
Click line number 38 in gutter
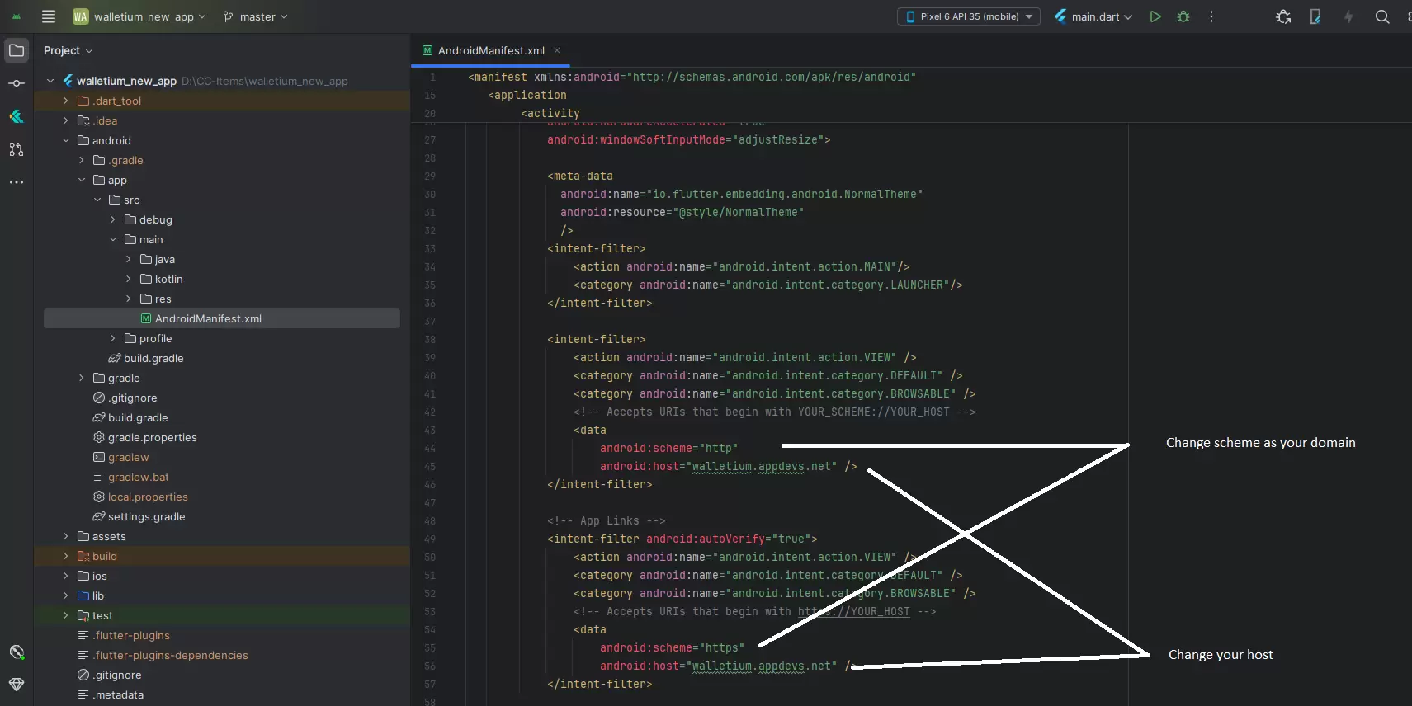click(x=429, y=339)
